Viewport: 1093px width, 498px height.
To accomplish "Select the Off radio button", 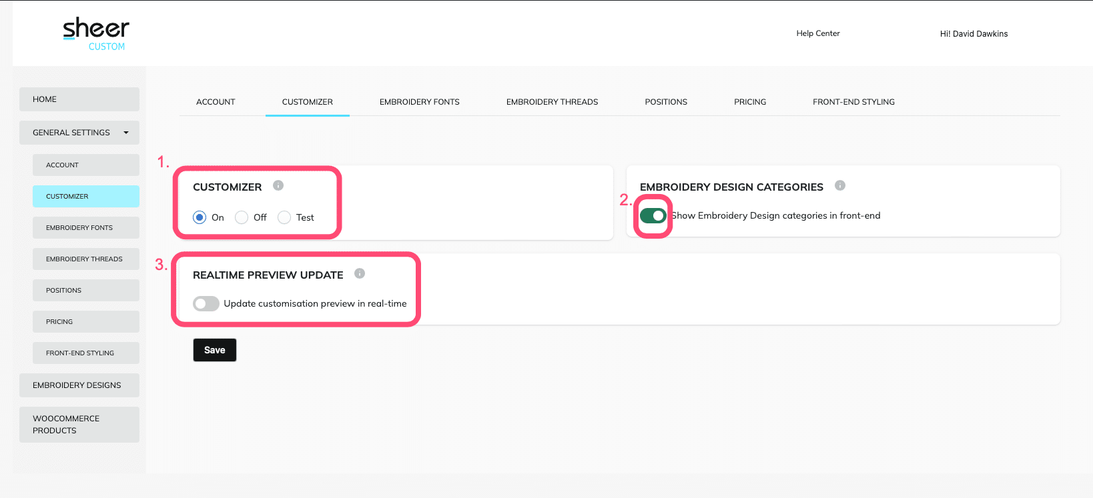I will click(242, 217).
